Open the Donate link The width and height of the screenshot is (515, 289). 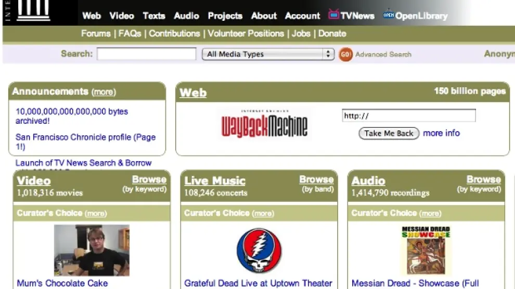click(332, 33)
